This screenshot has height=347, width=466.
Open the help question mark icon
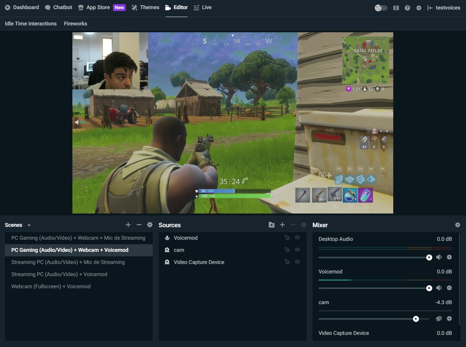tap(407, 8)
